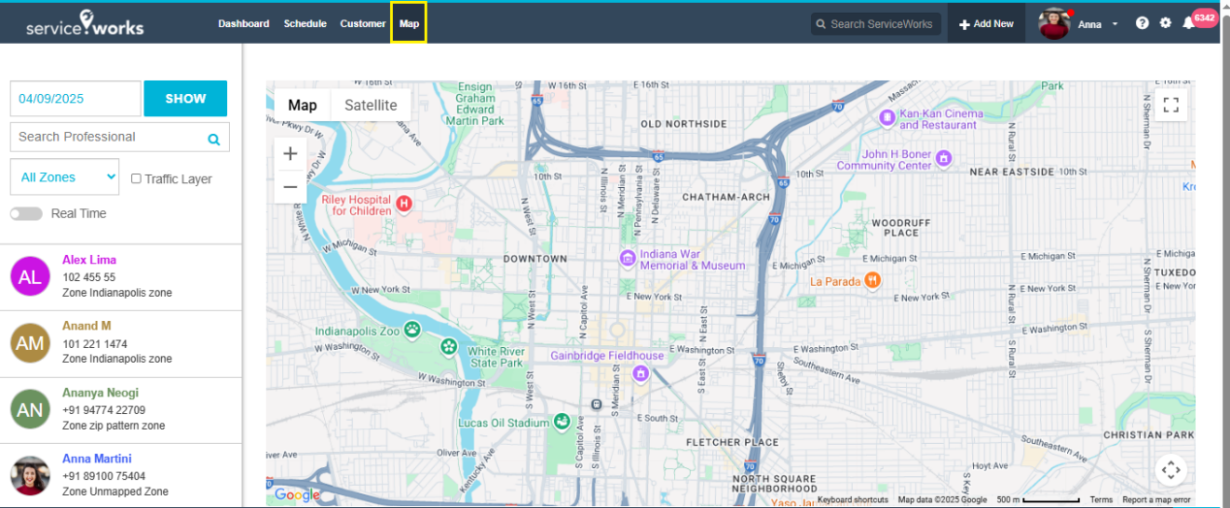
Task: Open the Schedule menu item
Action: tap(305, 23)
